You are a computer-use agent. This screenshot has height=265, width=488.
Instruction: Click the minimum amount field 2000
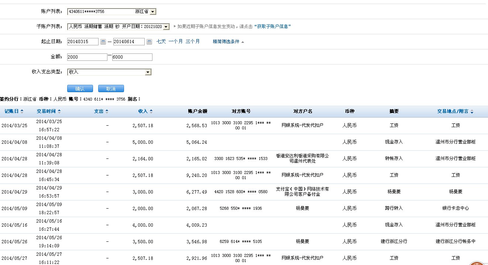[x=87, y=57]
